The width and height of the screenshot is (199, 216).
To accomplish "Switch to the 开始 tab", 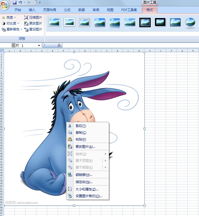I will coord(18,10).
